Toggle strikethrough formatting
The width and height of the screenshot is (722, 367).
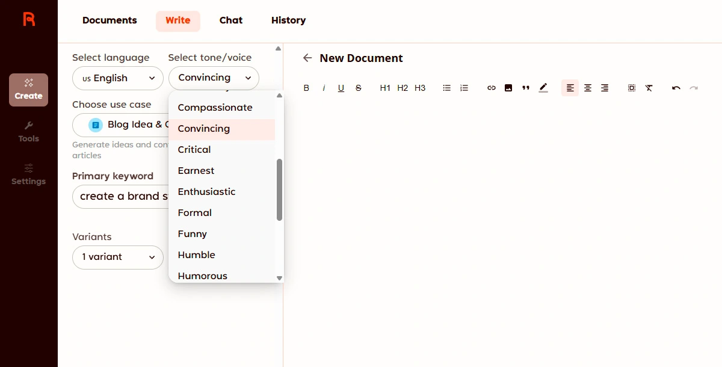coord(359,88)
